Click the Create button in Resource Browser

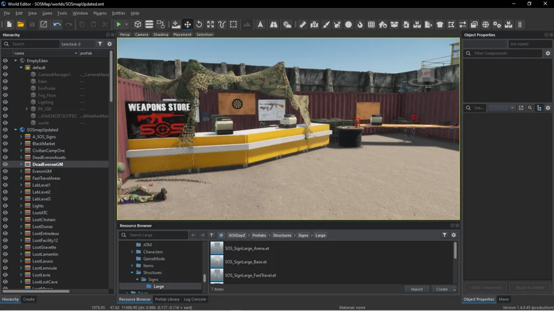(x=441, y=289)
